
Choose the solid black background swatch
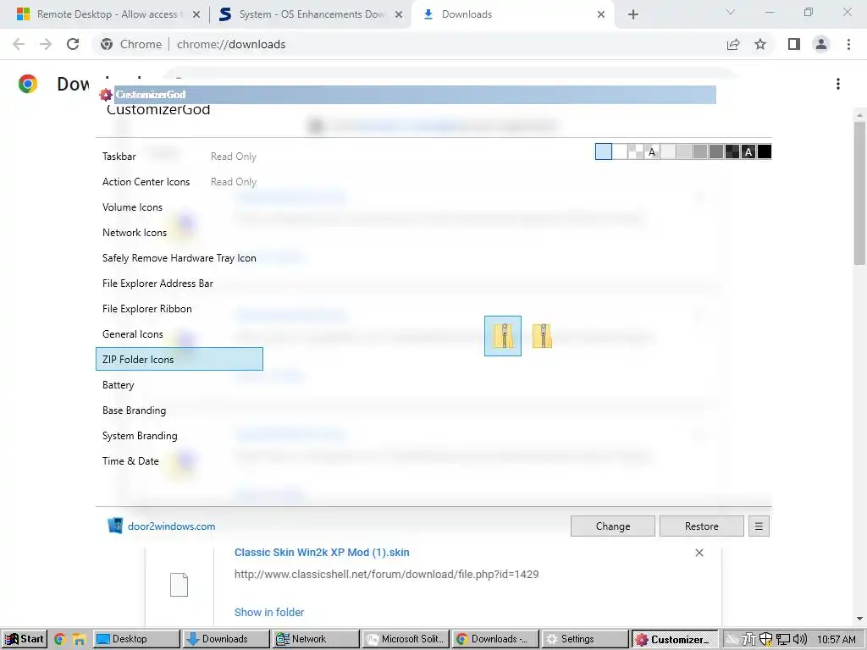click(x=765, y=151)
